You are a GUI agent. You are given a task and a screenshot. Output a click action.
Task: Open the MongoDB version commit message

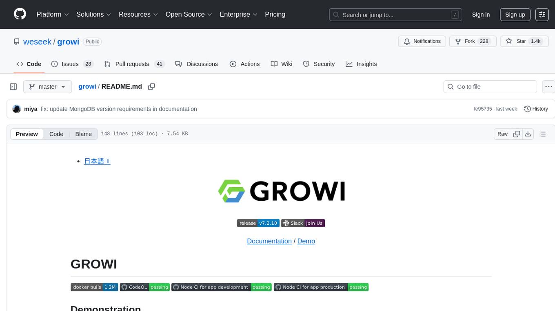click(x=119, y=109)
